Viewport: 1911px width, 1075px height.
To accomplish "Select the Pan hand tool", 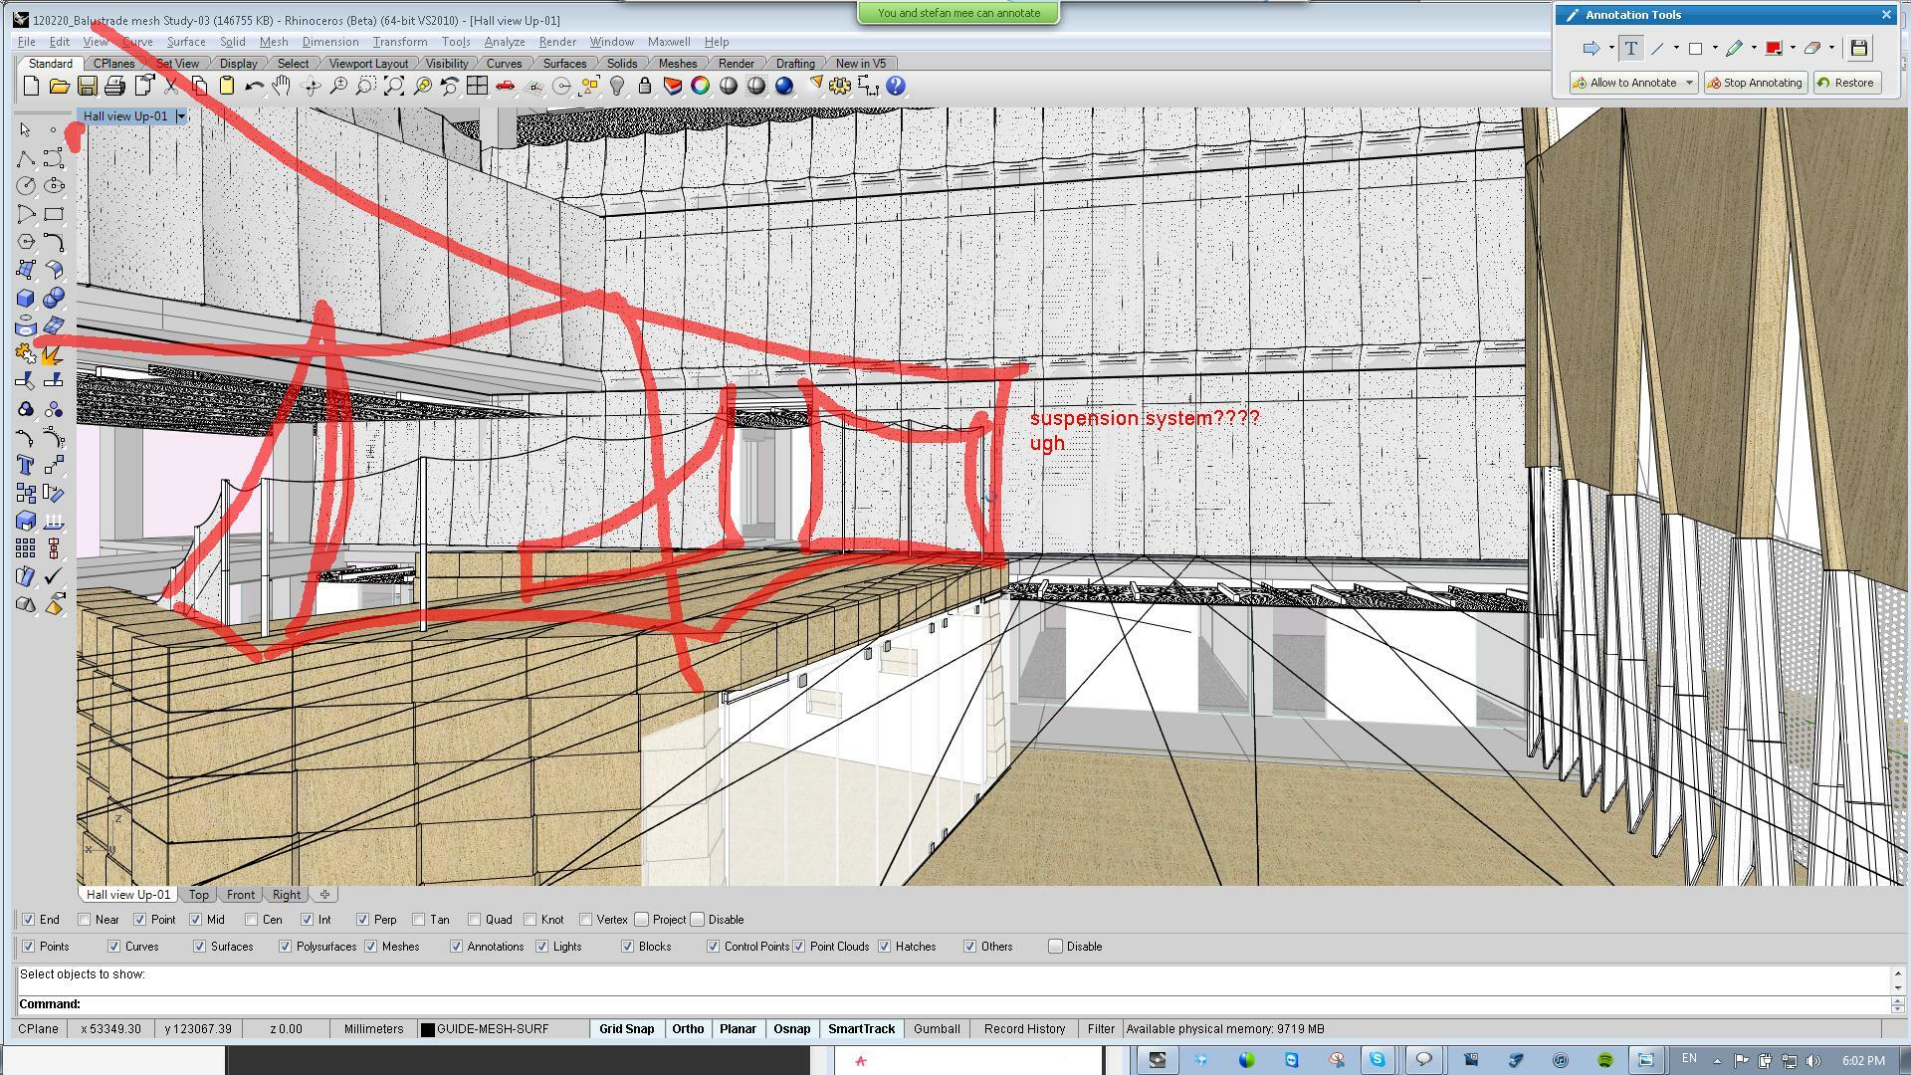I will coord(283,87).
